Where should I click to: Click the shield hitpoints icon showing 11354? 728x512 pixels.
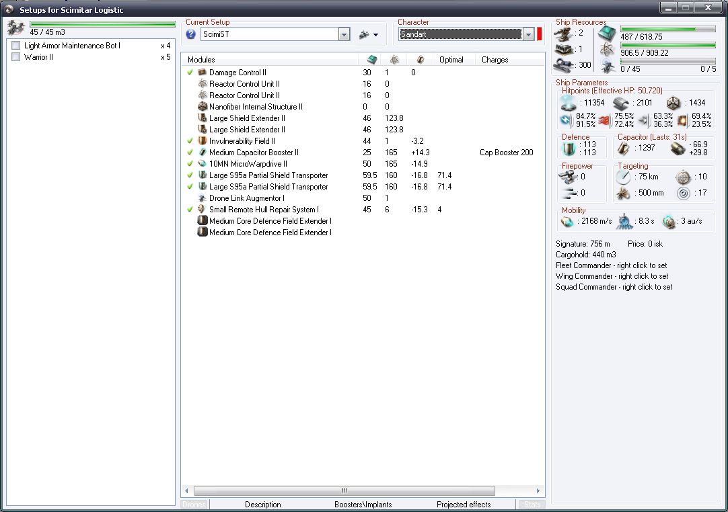coord(569,103)
